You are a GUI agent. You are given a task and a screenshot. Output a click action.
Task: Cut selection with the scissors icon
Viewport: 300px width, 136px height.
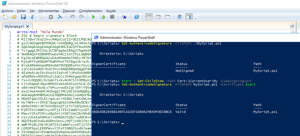coord(32,17)
